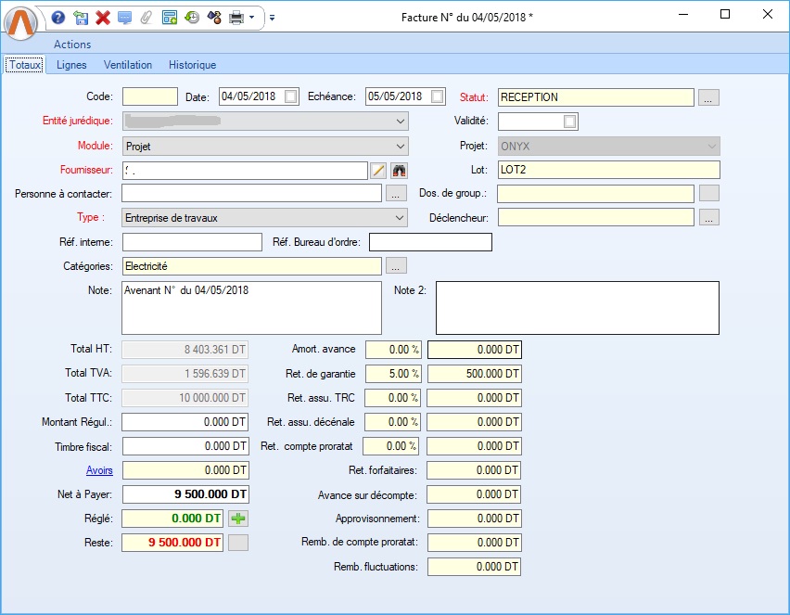Click the pencil edit icon beside Fournisseur
The height and width of the screenshot is (615, 790).
click(x=378, y=170)
